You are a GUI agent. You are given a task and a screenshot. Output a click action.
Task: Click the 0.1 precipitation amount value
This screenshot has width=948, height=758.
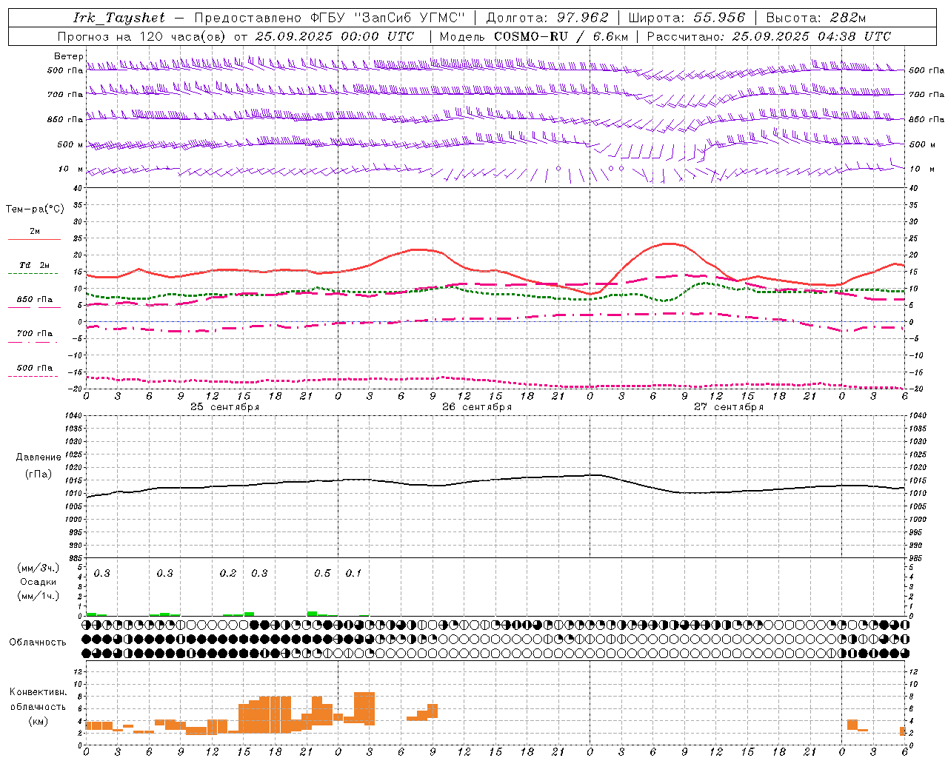(x=353, y=574)
